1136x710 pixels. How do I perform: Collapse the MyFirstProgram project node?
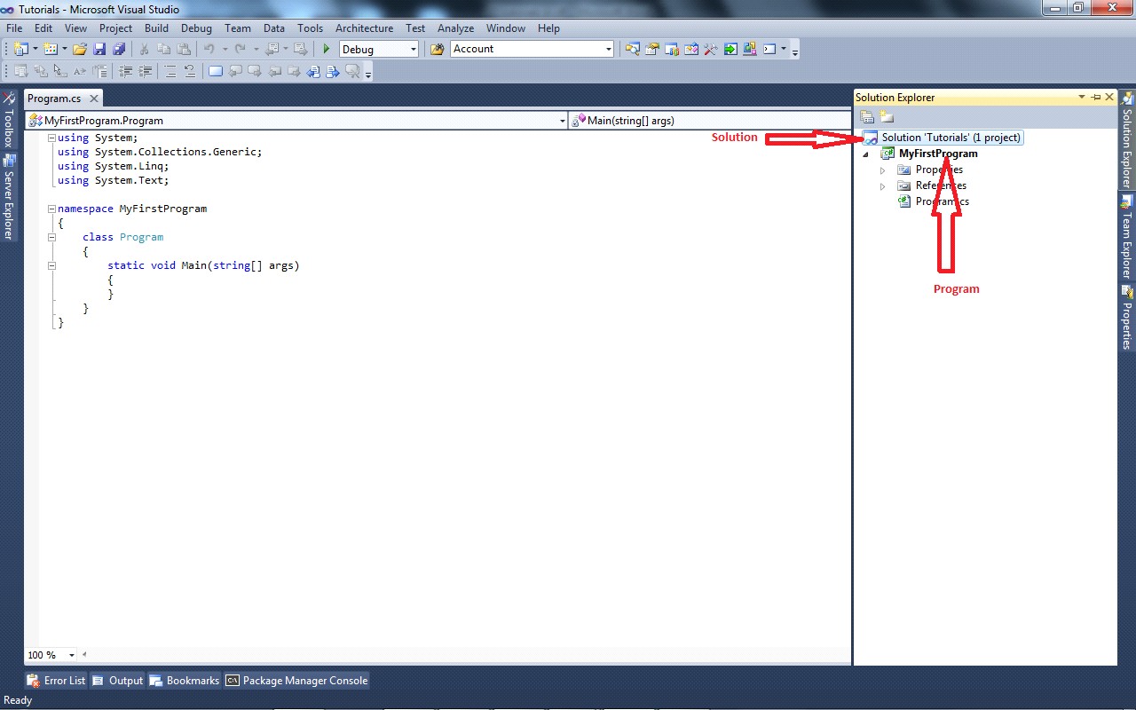[x=866, y=154]
